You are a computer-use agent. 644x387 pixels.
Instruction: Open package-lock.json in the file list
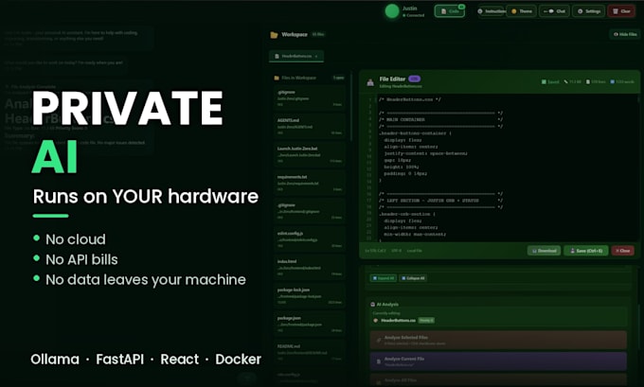309,296
